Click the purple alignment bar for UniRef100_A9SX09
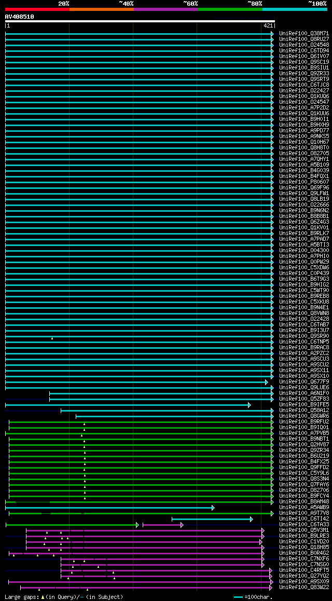332x601 pixels. 141,582
